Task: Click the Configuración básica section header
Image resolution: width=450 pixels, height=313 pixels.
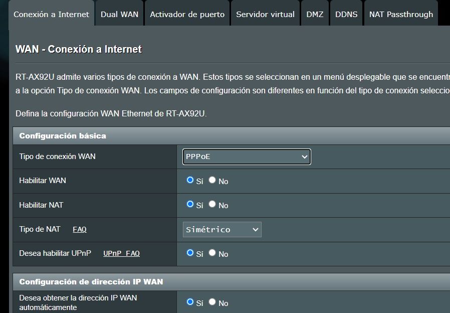Action: tap(63, 136)
